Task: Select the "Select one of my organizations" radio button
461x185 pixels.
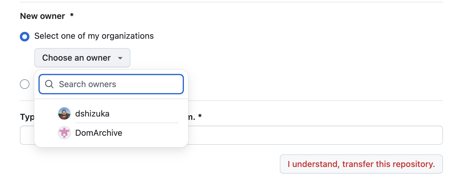Action: point(25,37)
